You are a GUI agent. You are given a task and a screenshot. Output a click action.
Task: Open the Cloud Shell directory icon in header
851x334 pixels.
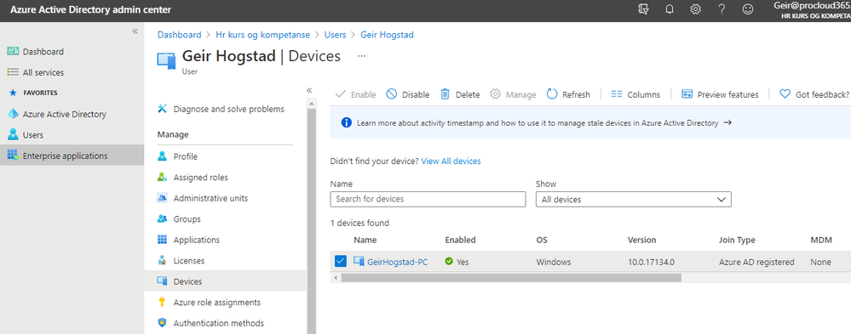pos(644,9)
